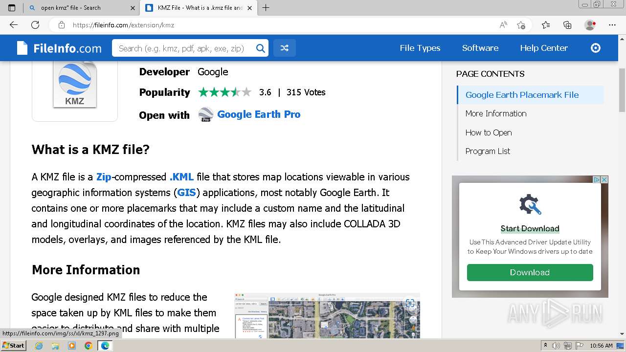Screen dimensions: 626x352
Task: Open the File Types menu
Action: pyautogui.click(x=420, y=48)
